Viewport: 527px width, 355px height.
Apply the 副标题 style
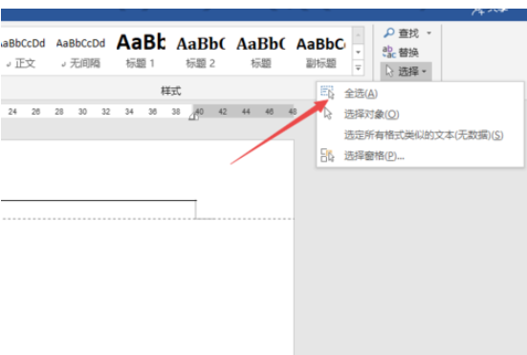(321, 52)
